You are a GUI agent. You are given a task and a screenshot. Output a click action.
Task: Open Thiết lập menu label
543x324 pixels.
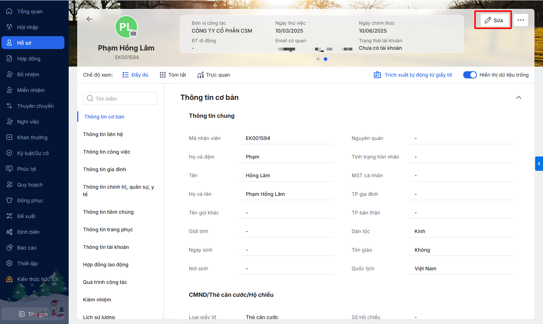27,263
